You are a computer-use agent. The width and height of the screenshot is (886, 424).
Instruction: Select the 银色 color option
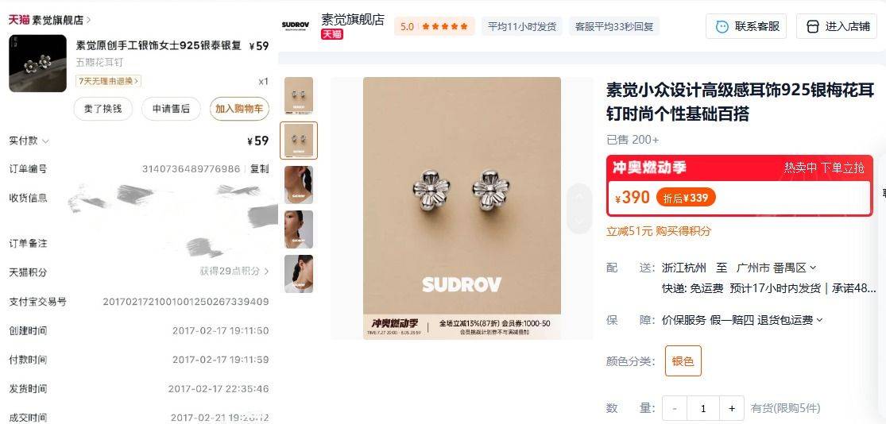pyautogui.click(x=683, y=360)
